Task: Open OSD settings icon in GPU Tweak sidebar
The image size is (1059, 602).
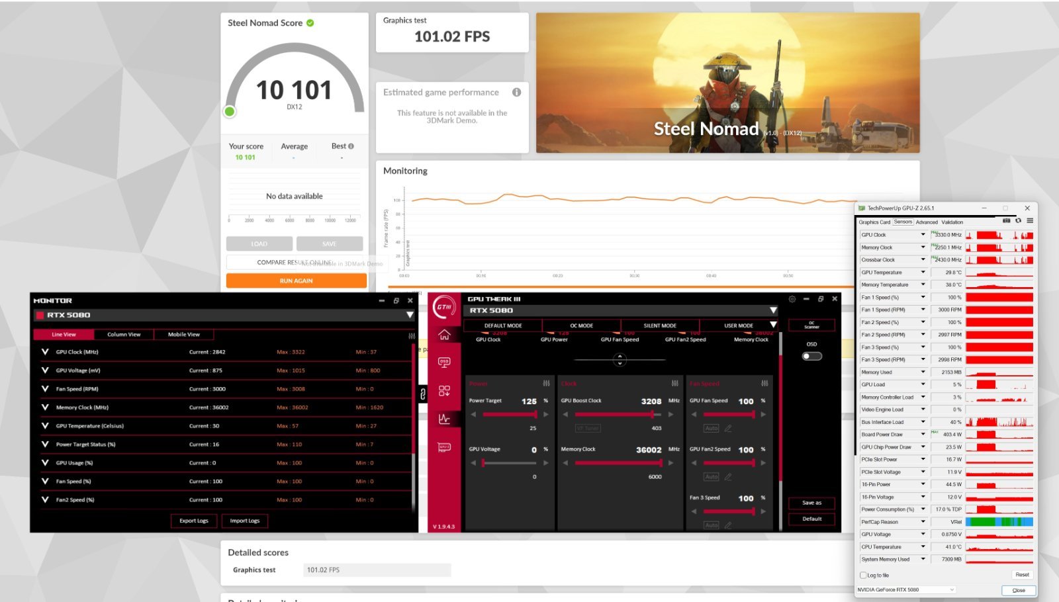Action: tap(444, 363)
